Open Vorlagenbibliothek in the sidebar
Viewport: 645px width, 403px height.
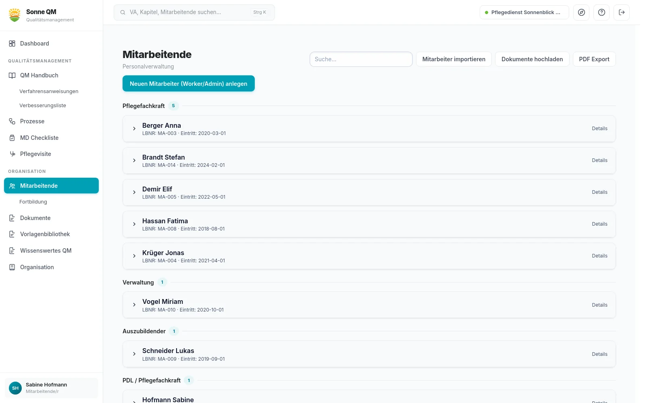click(45, 234)
